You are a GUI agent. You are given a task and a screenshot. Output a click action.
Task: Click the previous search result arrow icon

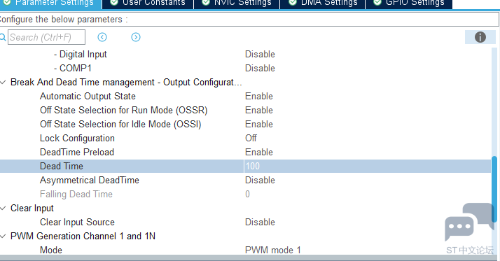tap(102, 37)
